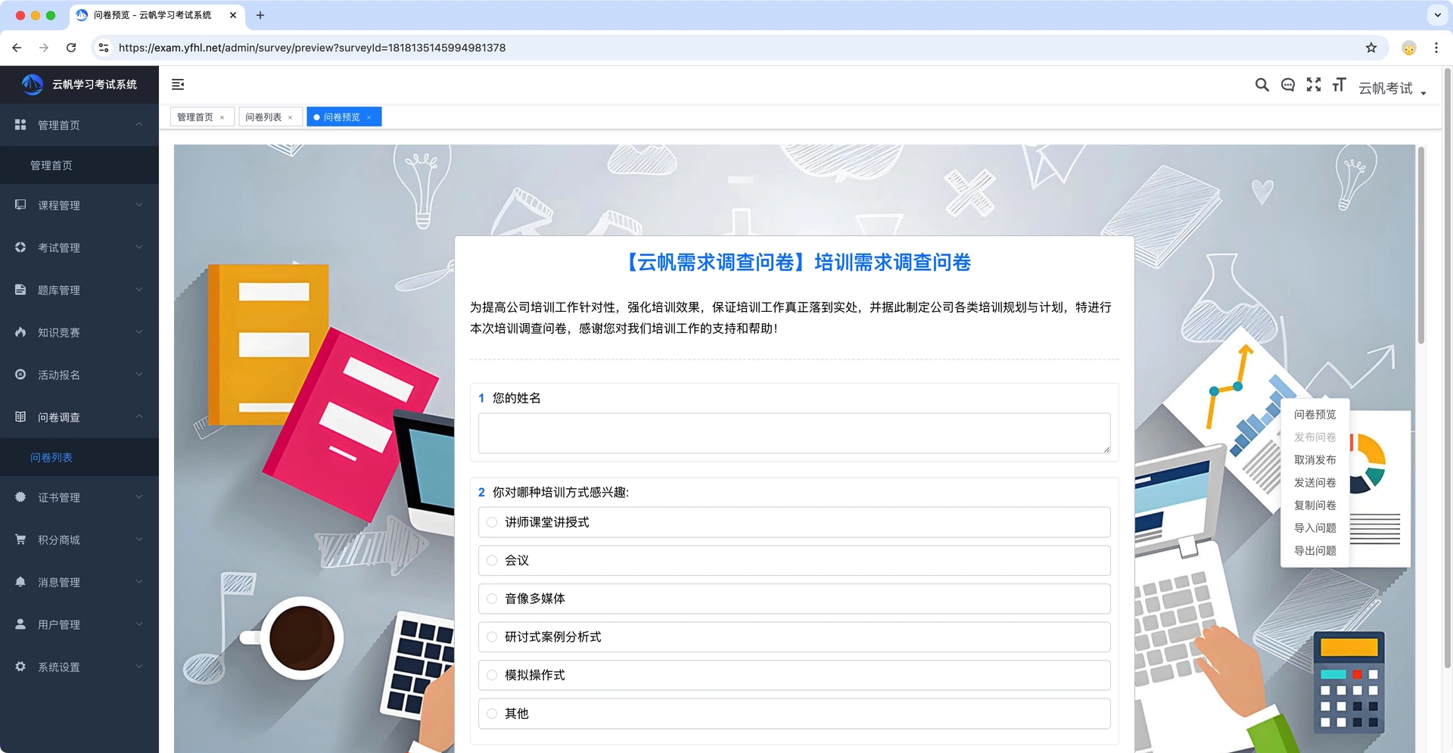Click the 系统设置 gear icon

20,667
